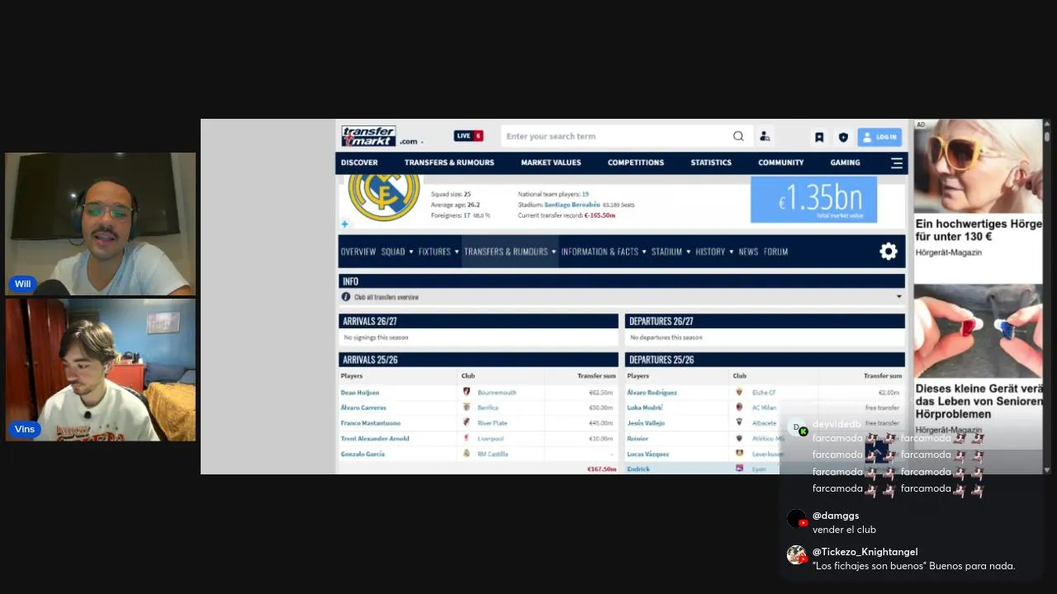This screenshot has height=594, width=1057.
Task: Open the main Transfers & Rumours menu
Action: click(449, 163)
